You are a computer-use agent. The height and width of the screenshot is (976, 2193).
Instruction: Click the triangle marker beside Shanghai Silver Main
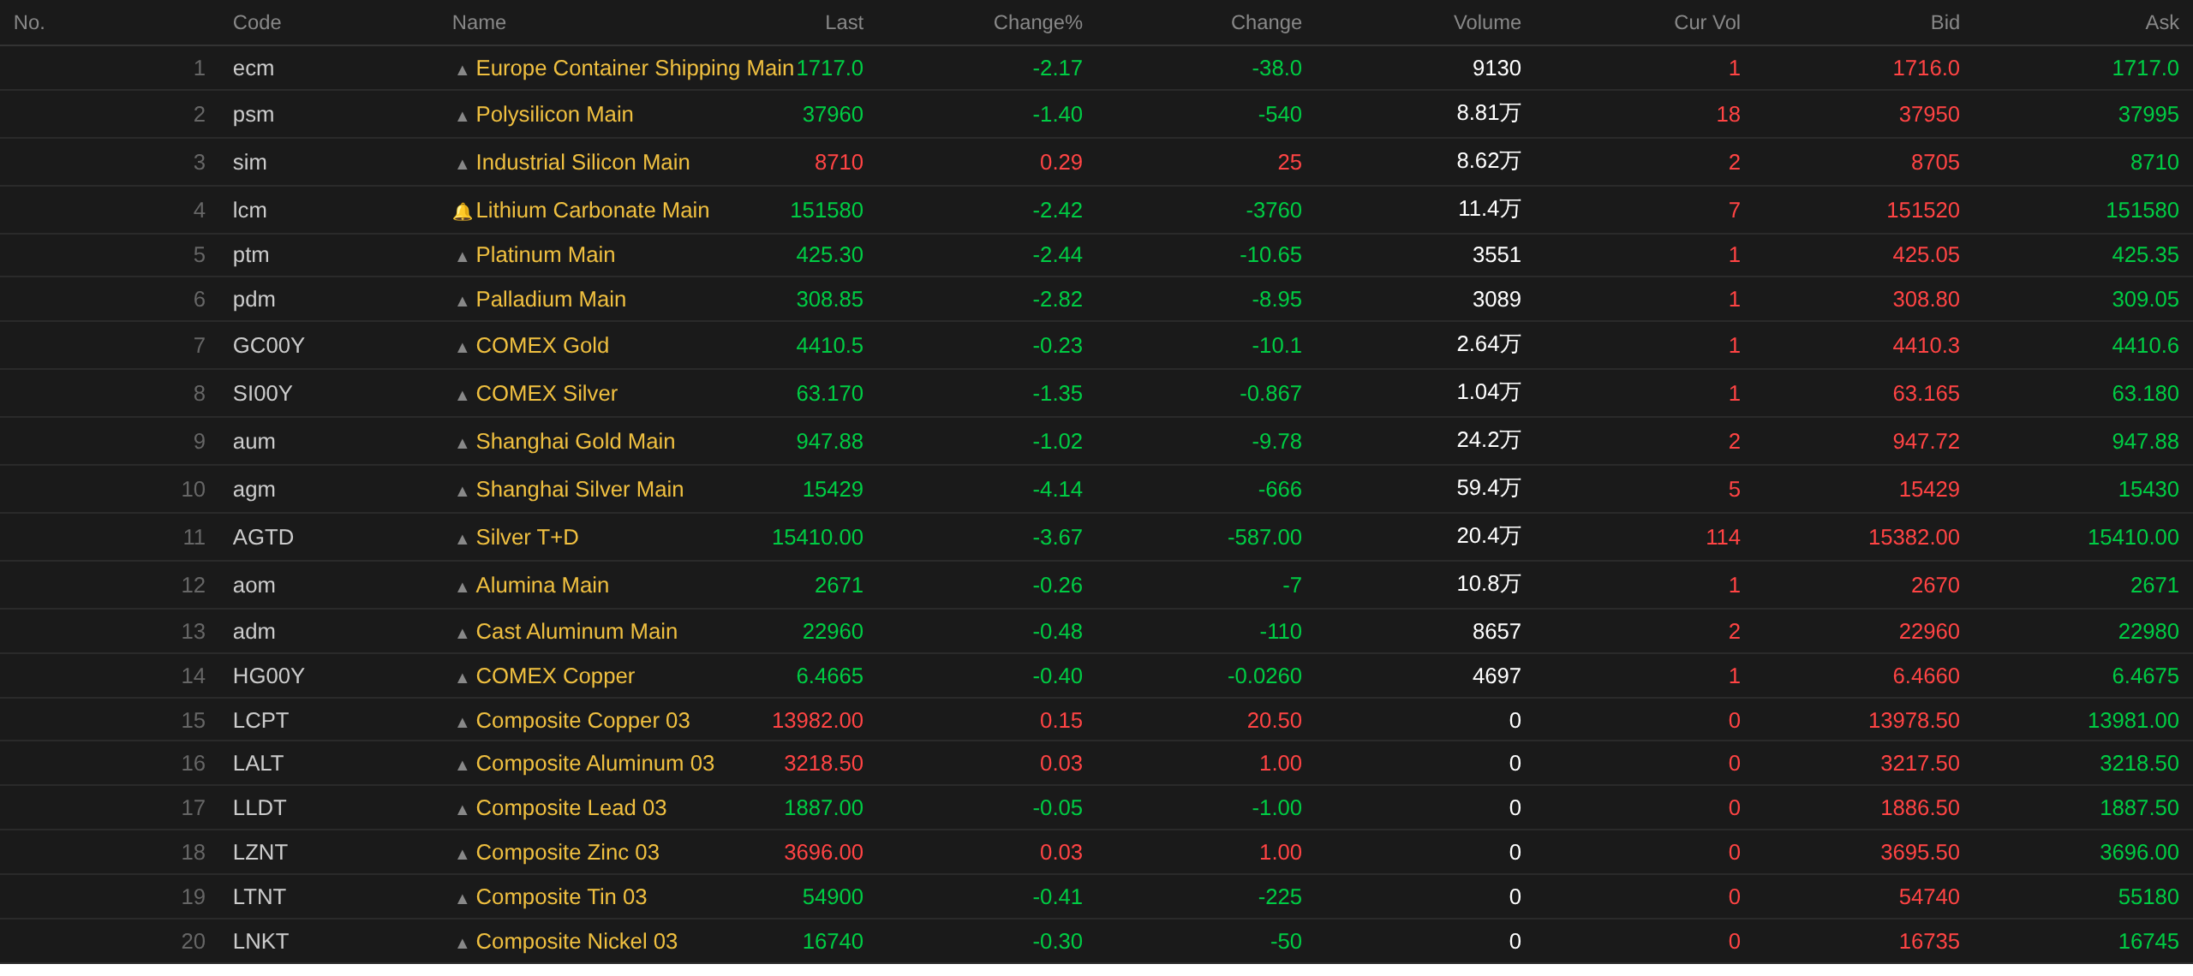463,491
